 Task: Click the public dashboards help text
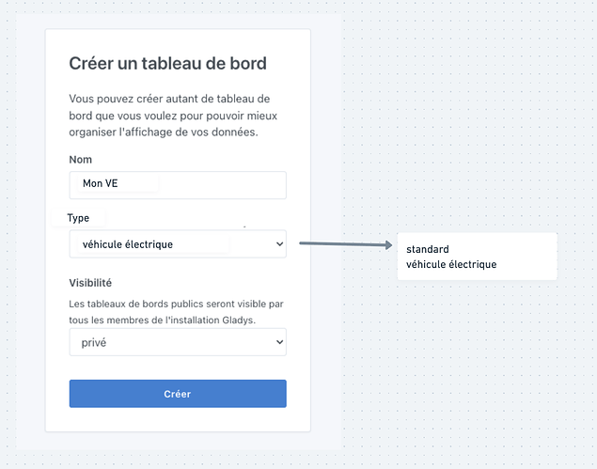coord(176,311)
